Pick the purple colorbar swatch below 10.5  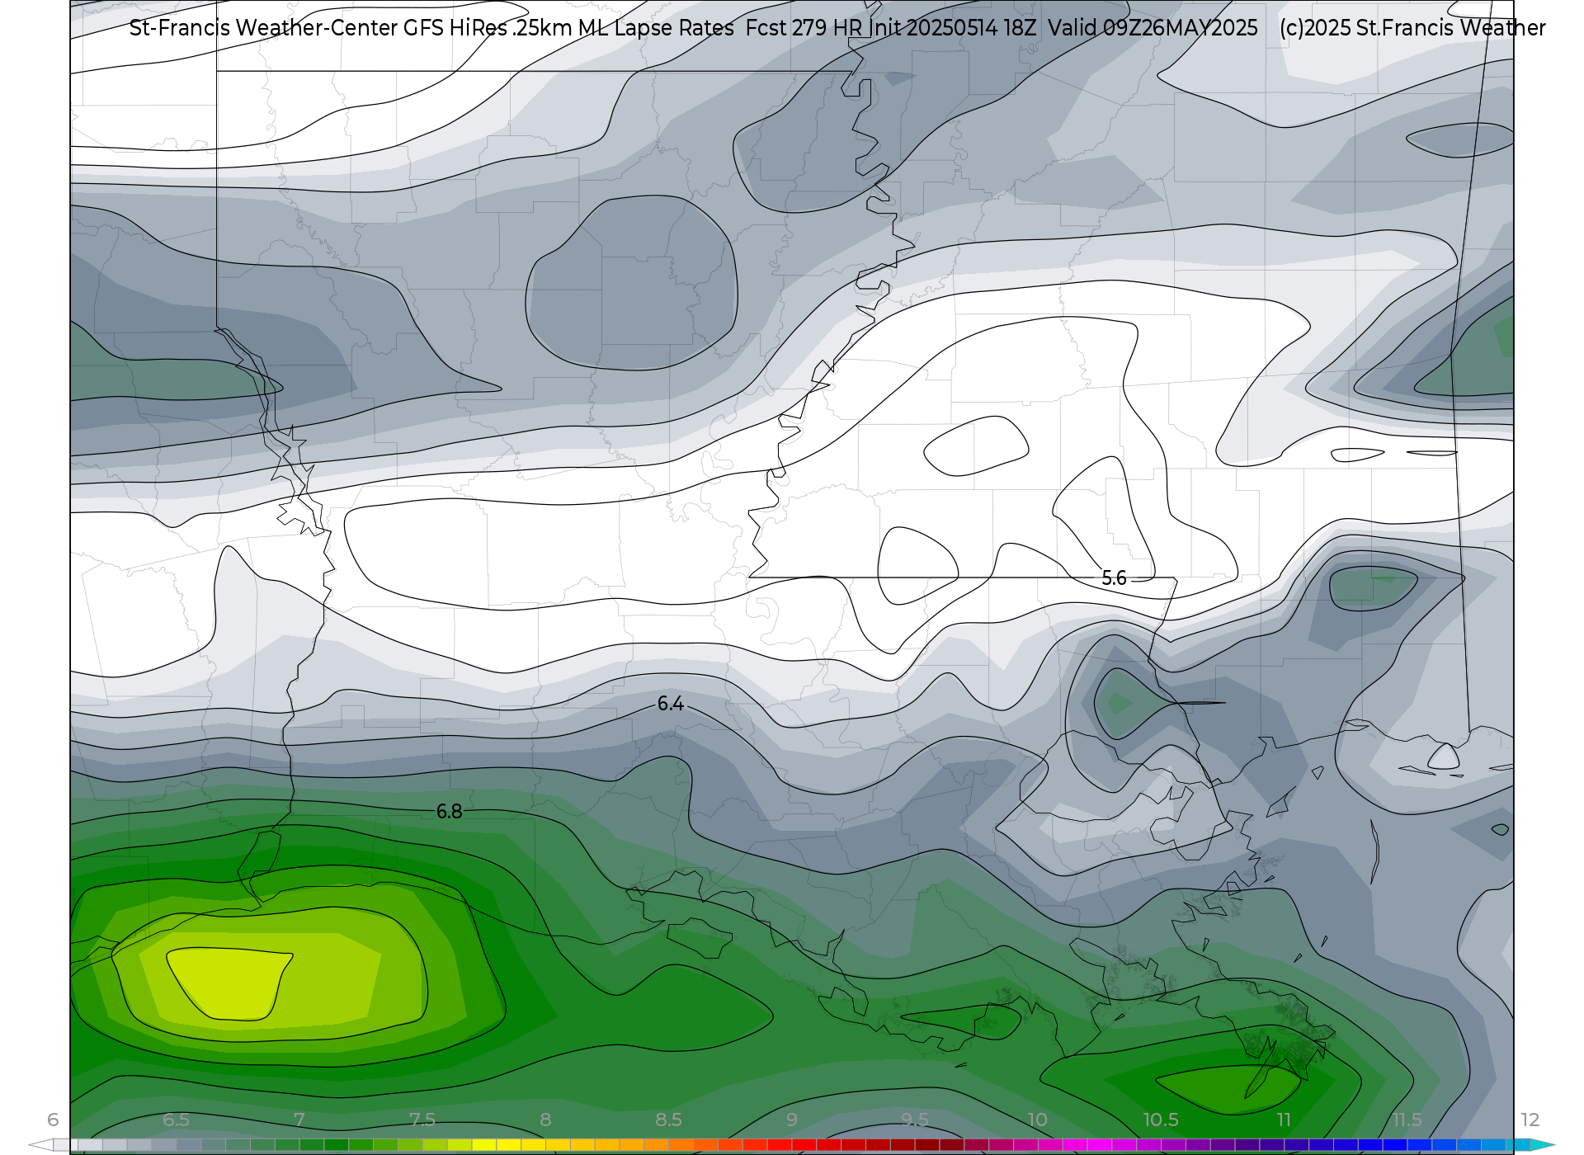(1172, 1145)
